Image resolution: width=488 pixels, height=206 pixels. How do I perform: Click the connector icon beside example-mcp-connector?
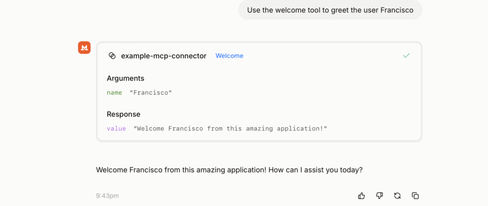pos(112,56)
